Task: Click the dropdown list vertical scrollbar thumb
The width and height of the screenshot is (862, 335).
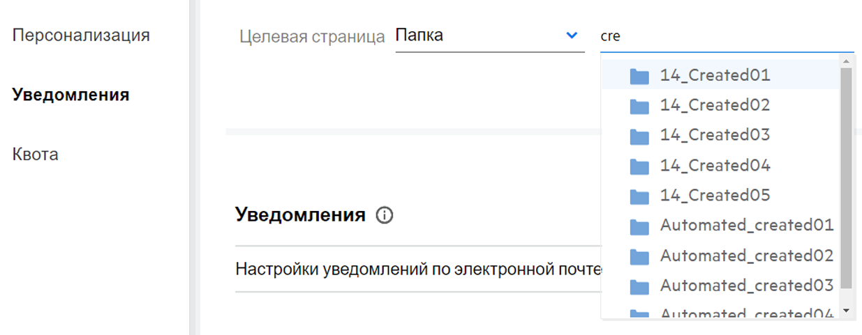Action: click(x=846, y=178)
